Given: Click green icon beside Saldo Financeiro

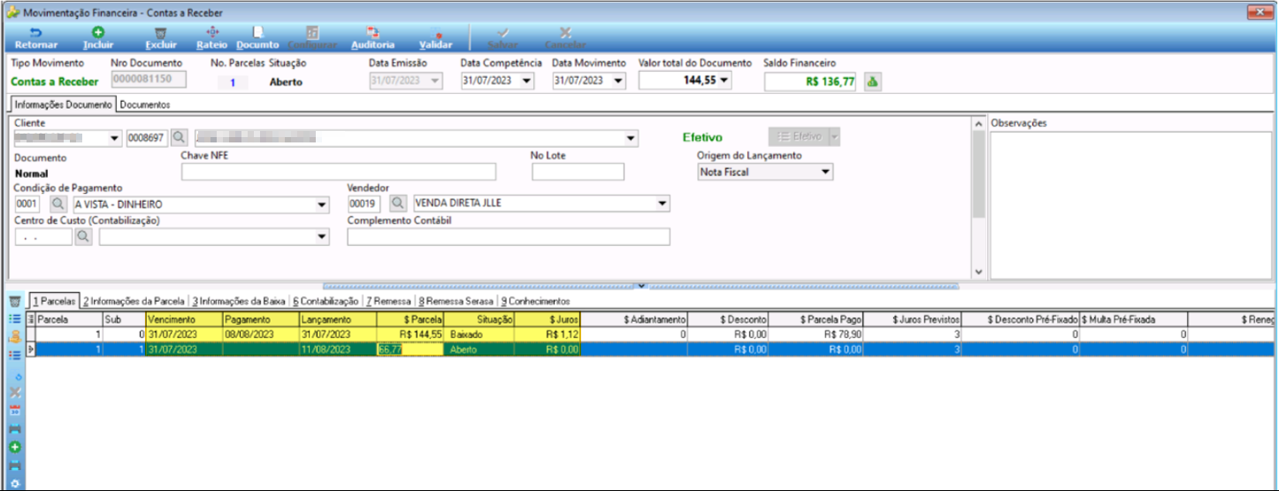Looking at the screenshot, I should 873,81.
